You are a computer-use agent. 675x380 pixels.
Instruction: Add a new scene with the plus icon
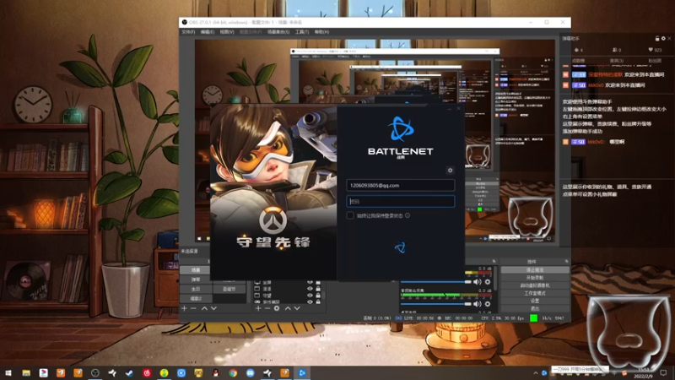pyautogui.click(x=184, y=308)
